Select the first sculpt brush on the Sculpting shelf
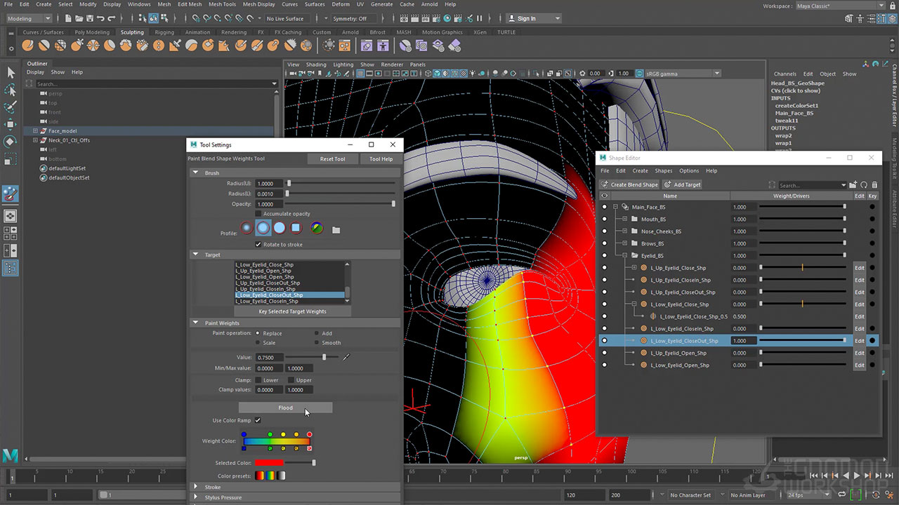 27,46
